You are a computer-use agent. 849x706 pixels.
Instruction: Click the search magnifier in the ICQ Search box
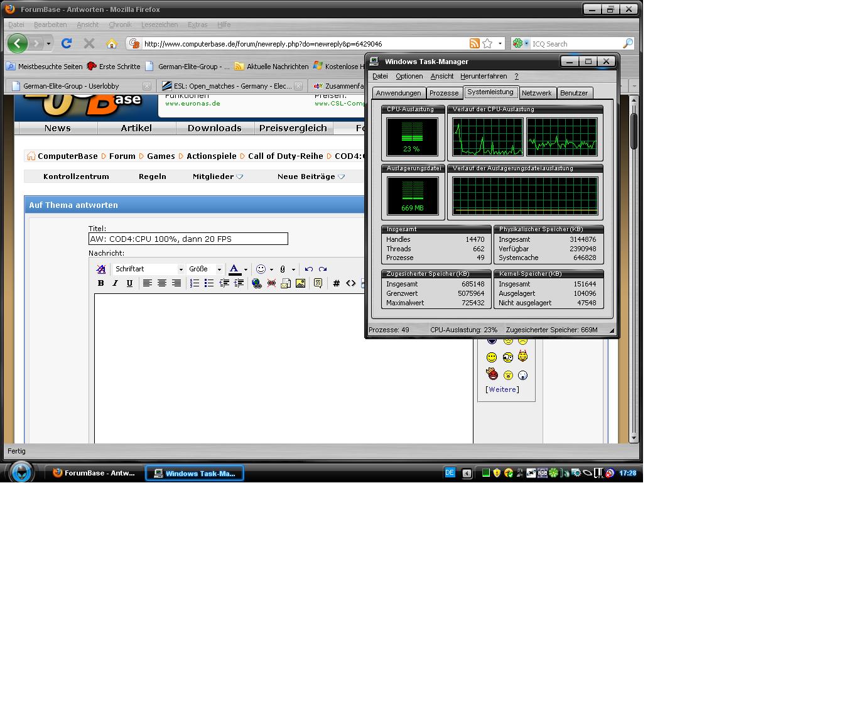pyautogui.click(x=627, y=43)
